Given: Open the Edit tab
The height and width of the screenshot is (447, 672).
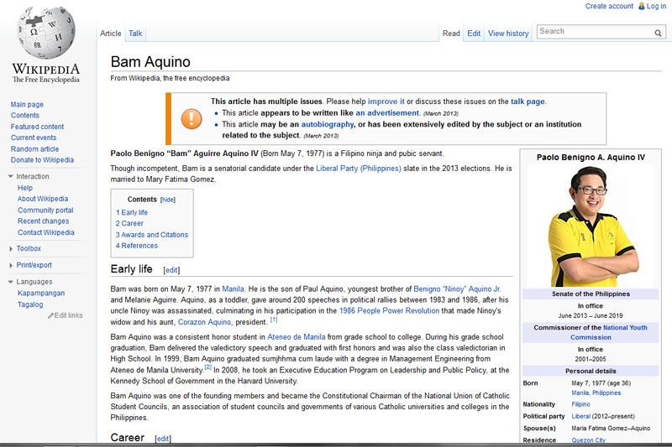Looking at the screenshot, I should 474,34.
